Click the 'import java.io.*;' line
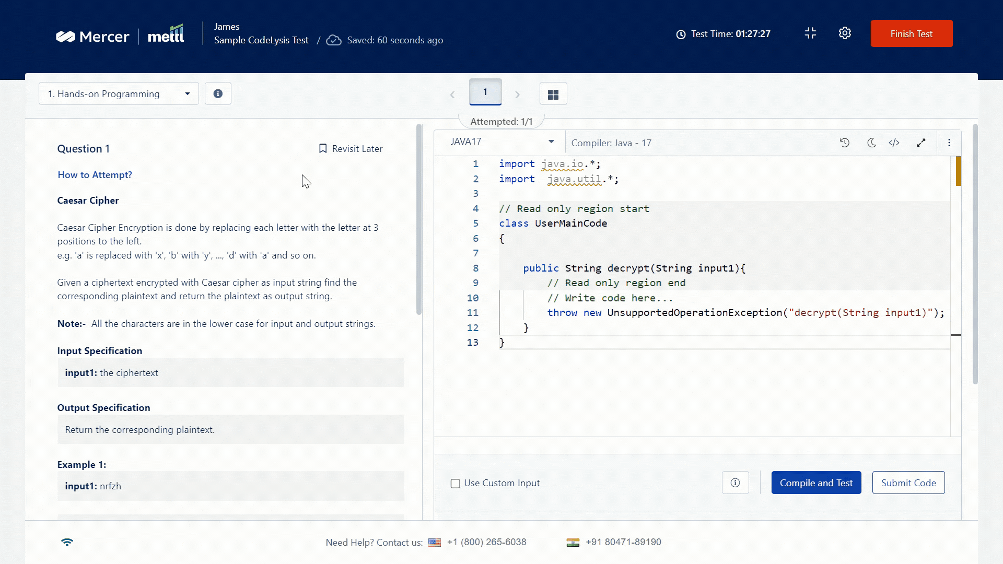The image size is (1003, 564). click(550, 164)
